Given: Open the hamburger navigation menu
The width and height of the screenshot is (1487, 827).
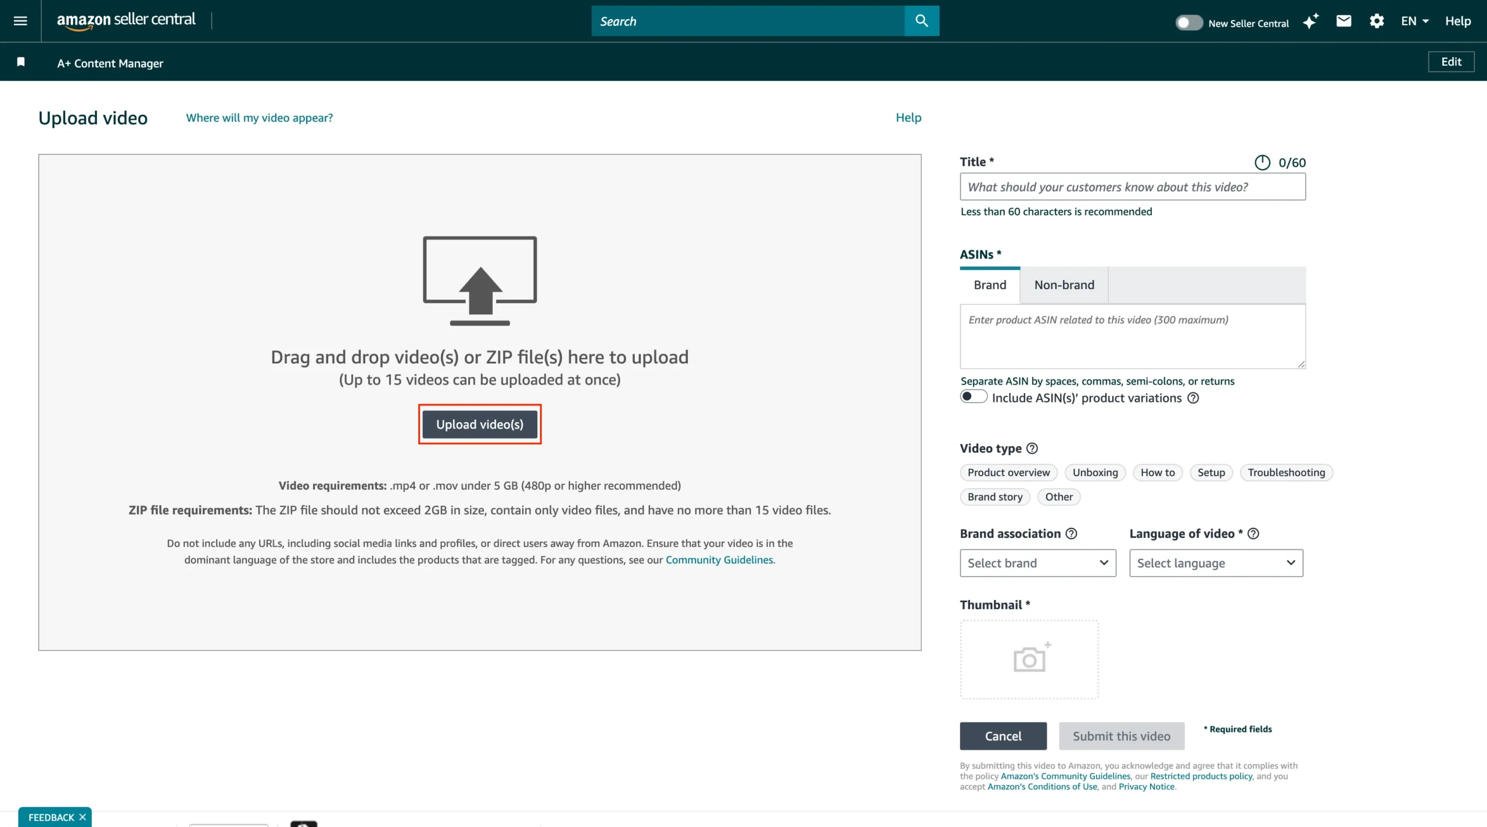Looking at the screenshot, I should 20,21.
